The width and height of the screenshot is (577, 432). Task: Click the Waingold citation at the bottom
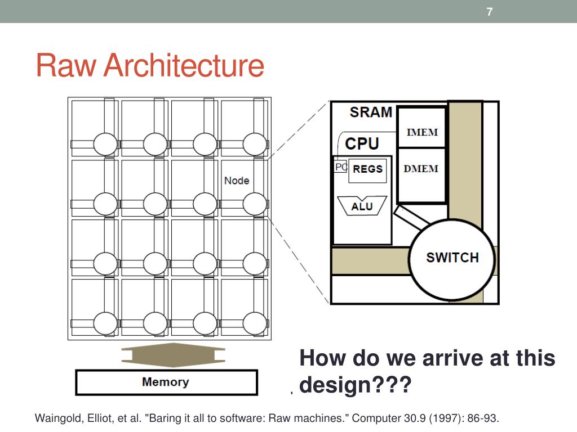[267, 418]
